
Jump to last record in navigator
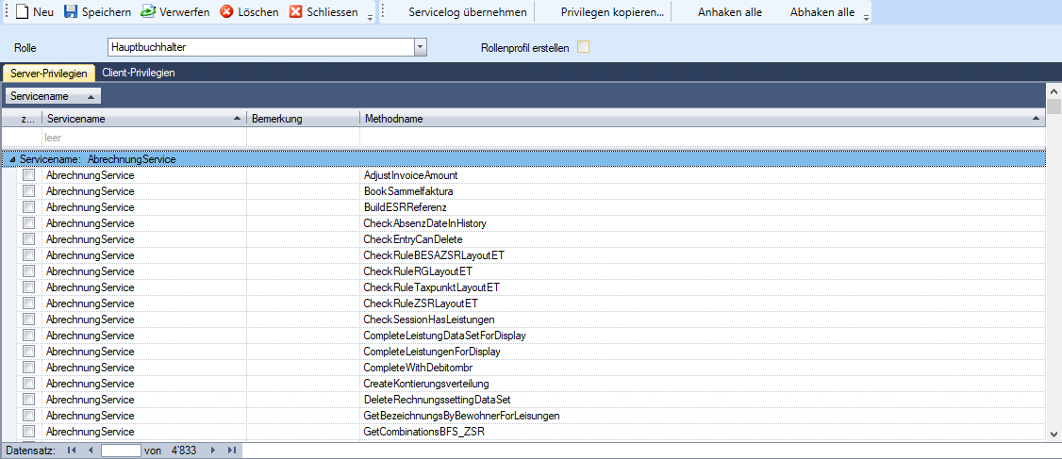[x=231, y=451]
